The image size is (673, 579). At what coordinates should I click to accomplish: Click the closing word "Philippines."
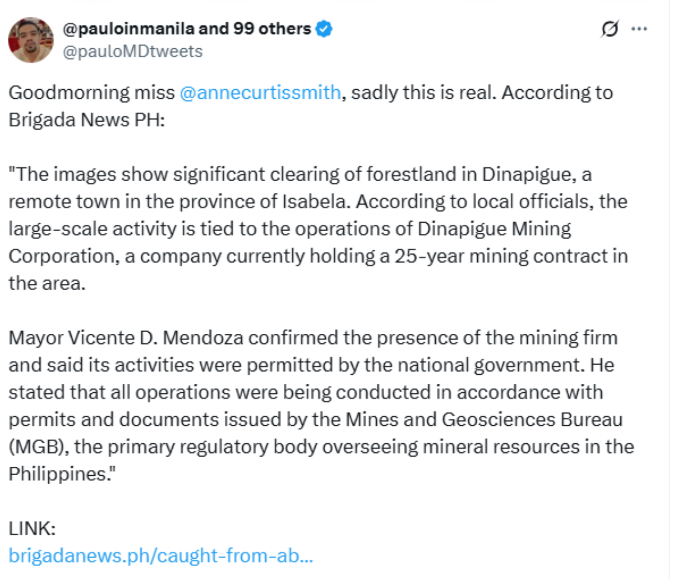pos(59,474)
